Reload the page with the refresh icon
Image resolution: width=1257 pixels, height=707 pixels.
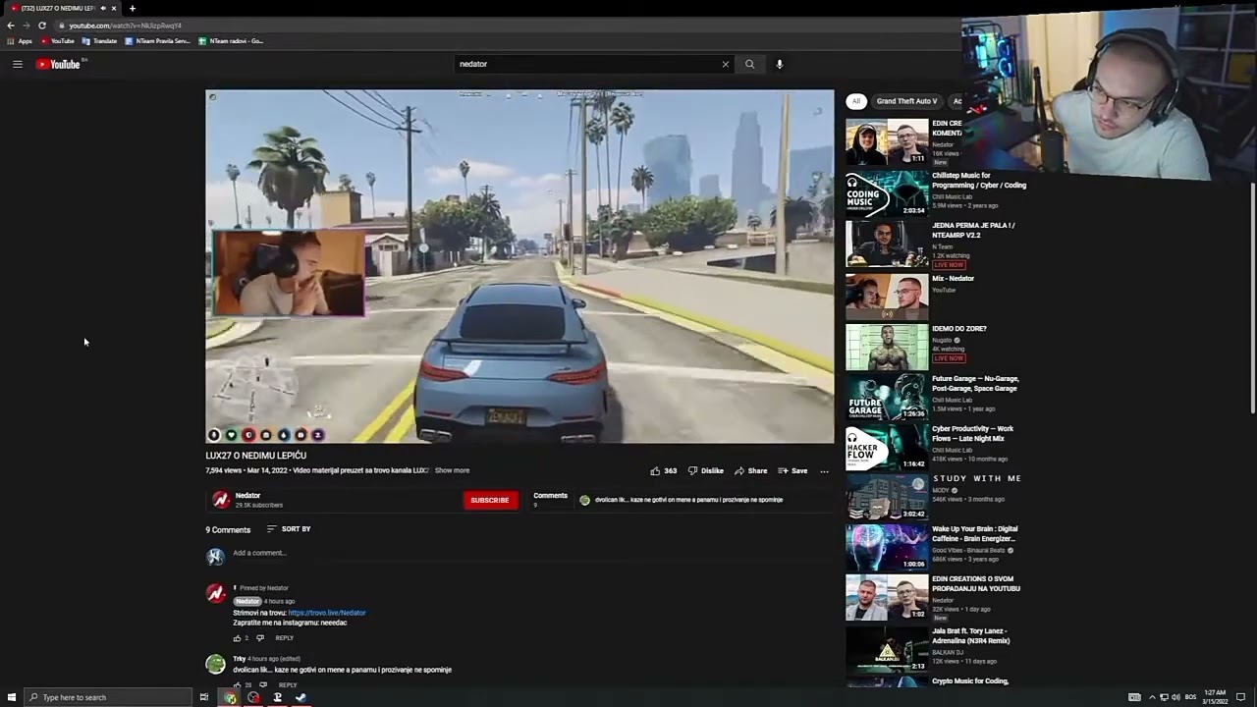click(42, 25)
